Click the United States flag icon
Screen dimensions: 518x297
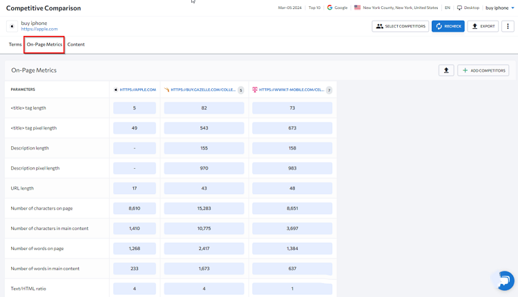(x=358, y=8)
